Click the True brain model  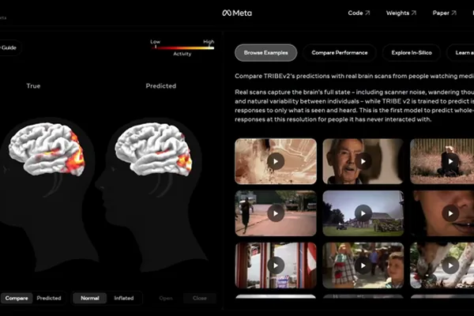click(47, 149)
